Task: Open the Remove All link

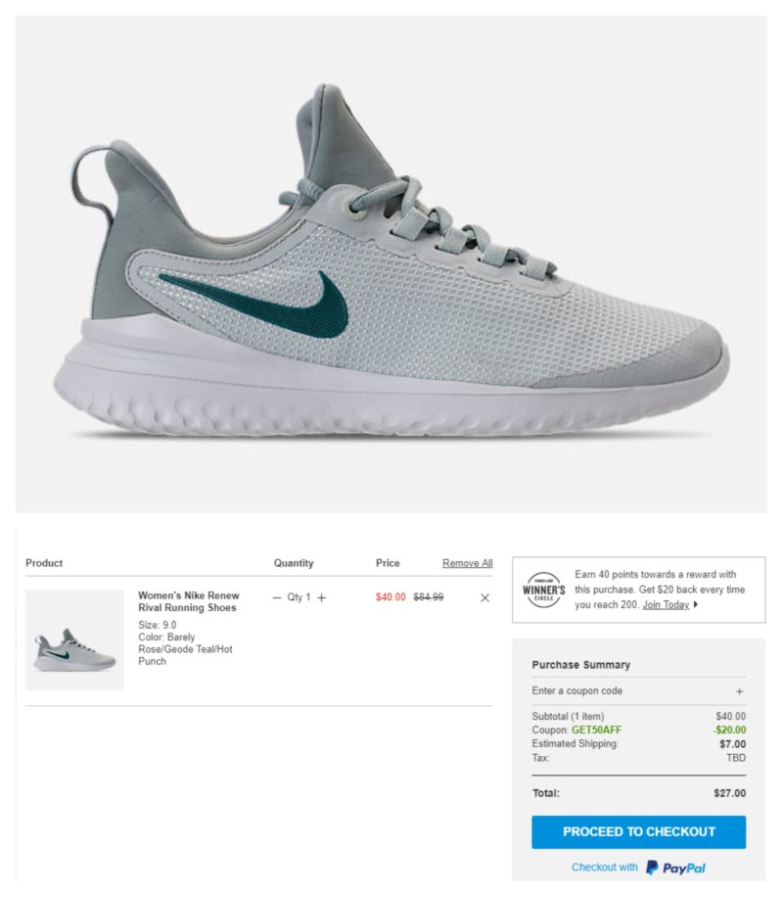Action: pyautogui.click(x=467, y=563)
